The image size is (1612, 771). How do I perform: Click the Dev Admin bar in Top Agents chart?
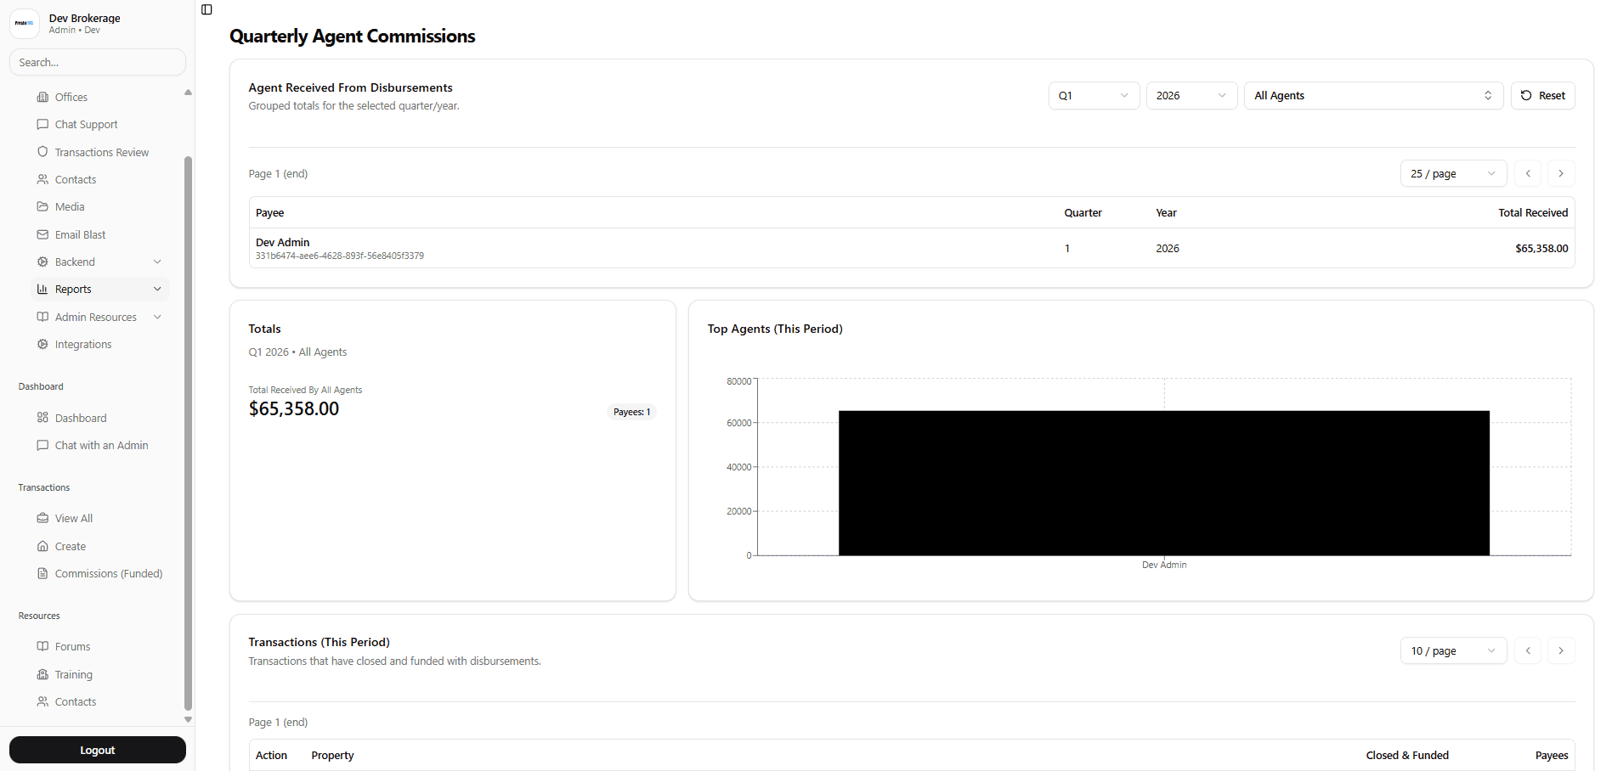pyautogui.click(x=1164, y=482)
